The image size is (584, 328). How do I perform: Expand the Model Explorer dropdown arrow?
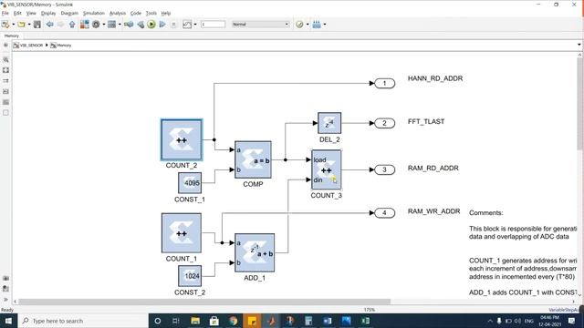point(120,25)
